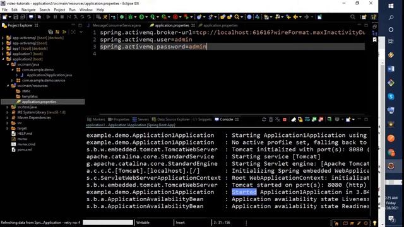
Task: Click the console relaunch refresh icon
Action: [x=264, y=119]
